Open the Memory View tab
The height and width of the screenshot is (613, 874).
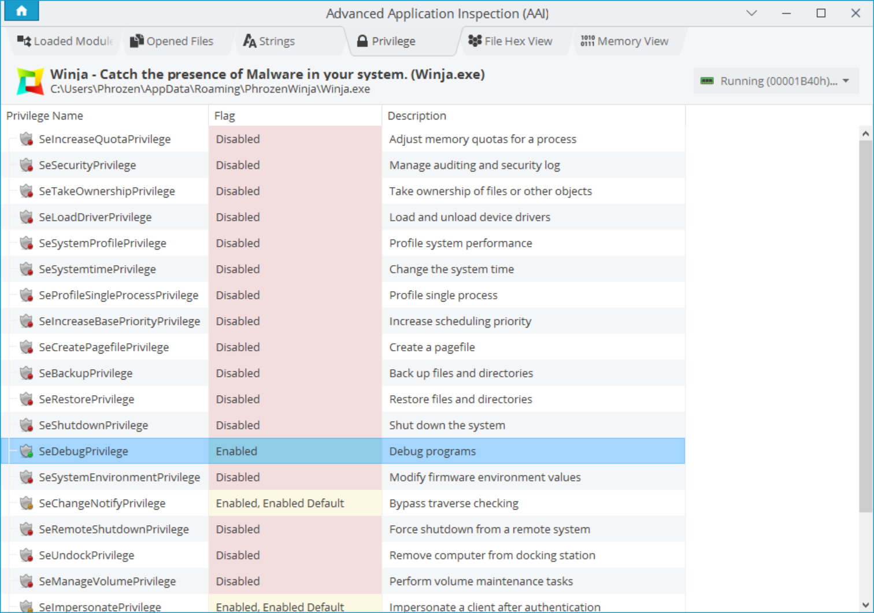(625, 41)
